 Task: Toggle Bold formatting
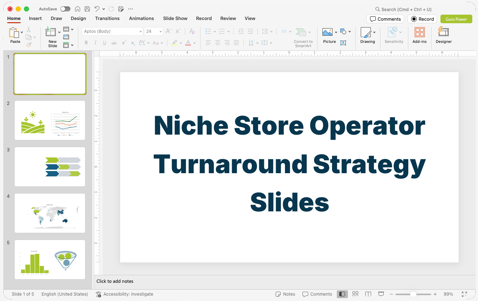pos(86,43)
